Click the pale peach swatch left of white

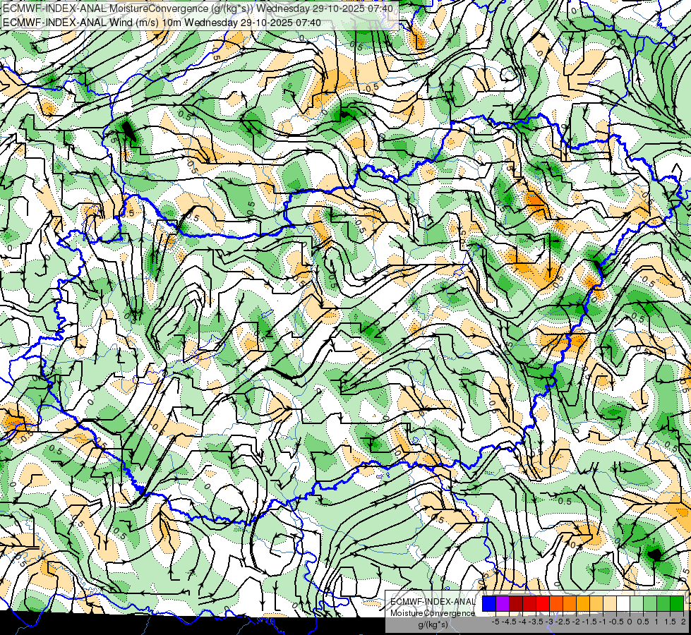click(610, 604)
